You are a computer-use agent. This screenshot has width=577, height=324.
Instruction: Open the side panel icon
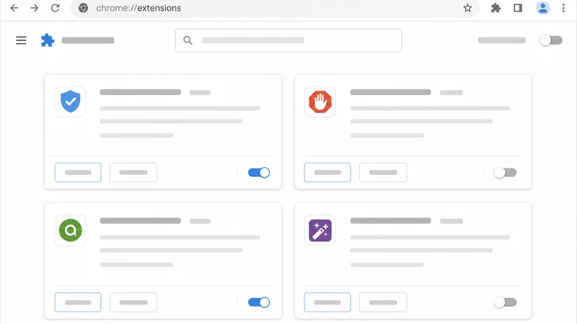[518, 8]
